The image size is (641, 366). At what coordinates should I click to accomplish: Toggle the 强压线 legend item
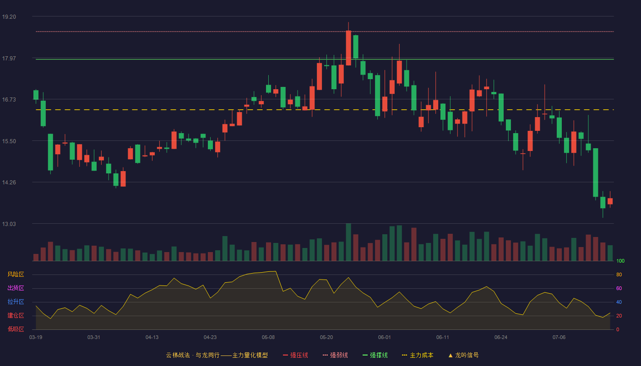tap(295, 355)
